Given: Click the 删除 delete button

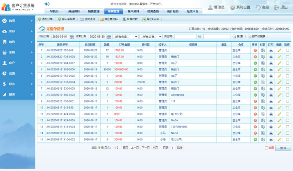Looking at the screenshot, I should [283, 148].
